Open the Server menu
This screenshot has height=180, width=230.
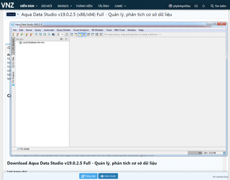tap(29, 30)
